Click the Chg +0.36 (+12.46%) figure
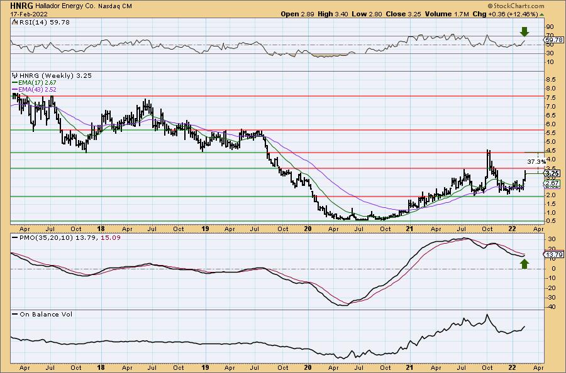This screenshot has height=373, width=566. coord(506,14)
